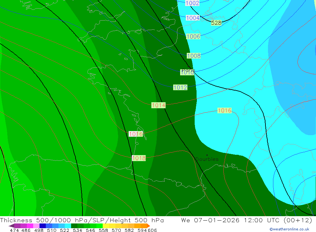Select the light pink legend swatch
This screenshot has width=316, height=232.
(x=36, y=226)
